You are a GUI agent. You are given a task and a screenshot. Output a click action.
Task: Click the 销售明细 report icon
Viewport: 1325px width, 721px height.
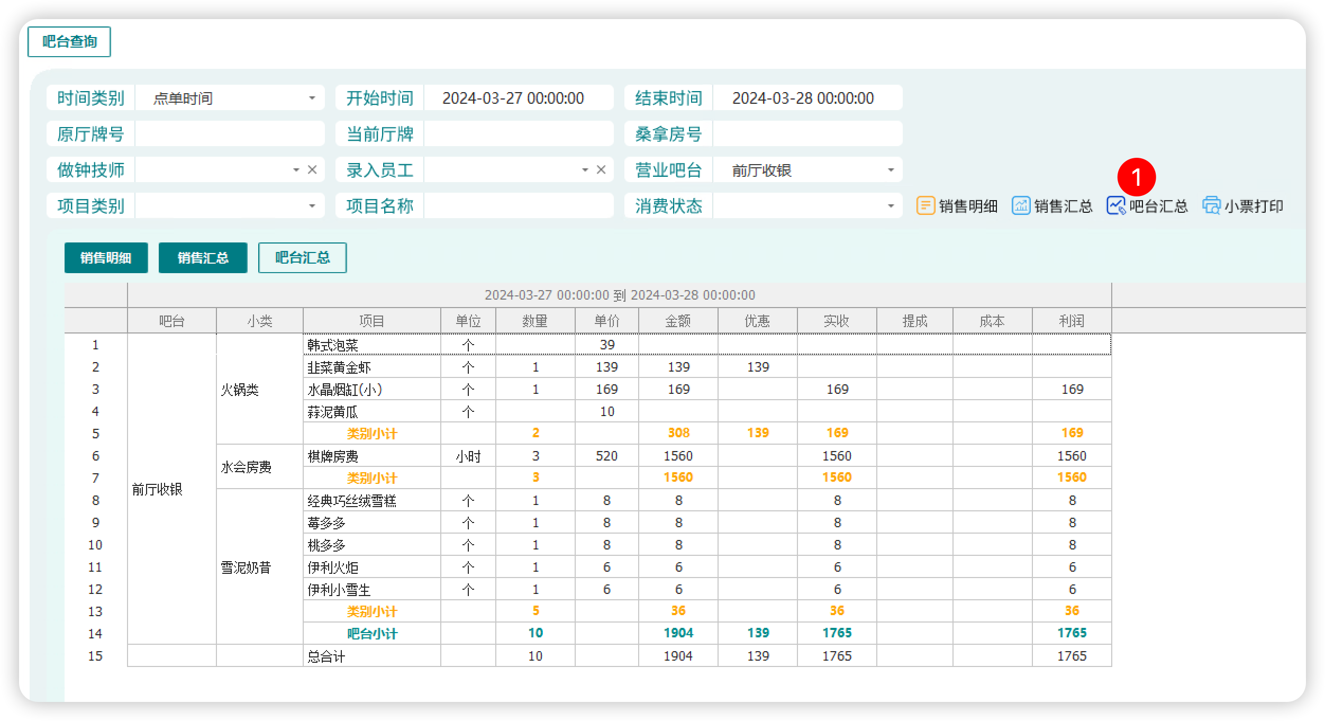pyautogui.click(x=925, y=205)
